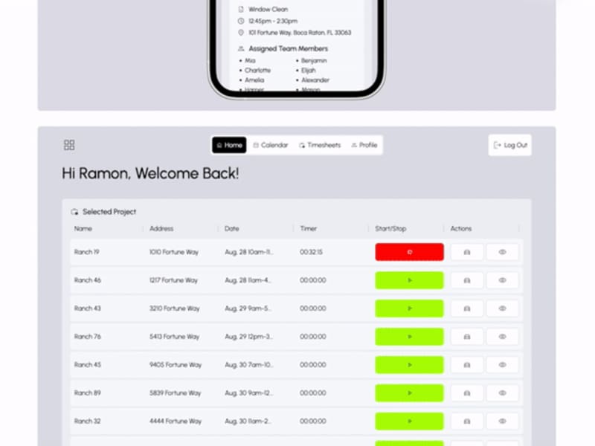
Task: View details with eye icon for Ranch 32
Action: [503, 421]
